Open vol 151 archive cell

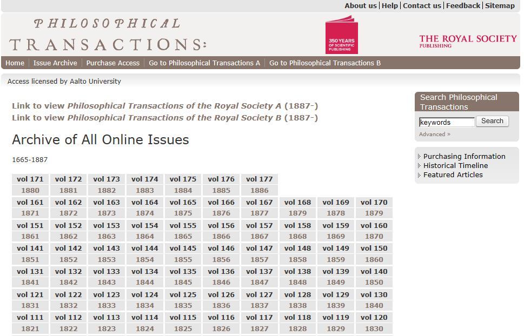click(30, 225)
